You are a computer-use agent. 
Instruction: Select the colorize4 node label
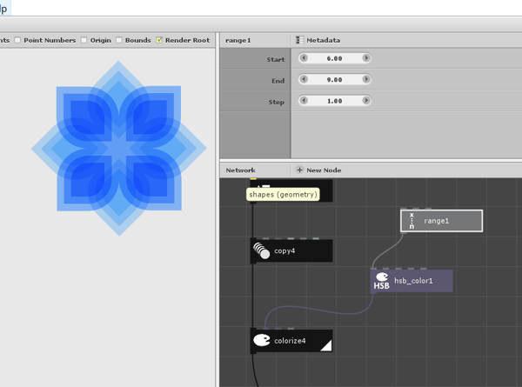pos(290,341)
